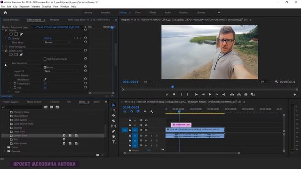Enable High Dynamic Range checkbox
This screenshot has width=301, height=169.
click(x=45, y=59)
